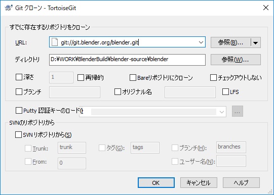Click the タグ(G): checkbox

coord(102,148)
